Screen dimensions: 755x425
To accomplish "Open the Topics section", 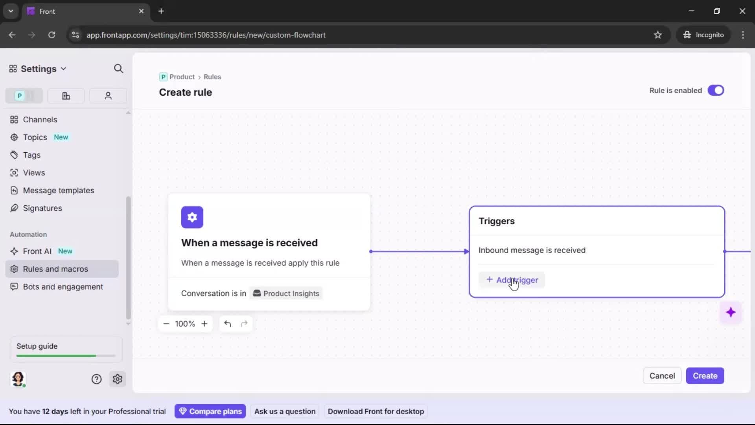I will tap(35, 137).
